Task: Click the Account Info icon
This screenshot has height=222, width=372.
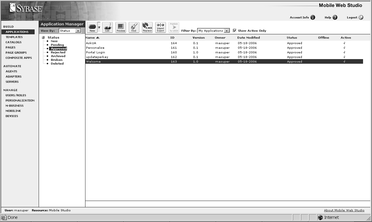Action: click(x=313, y=18)
